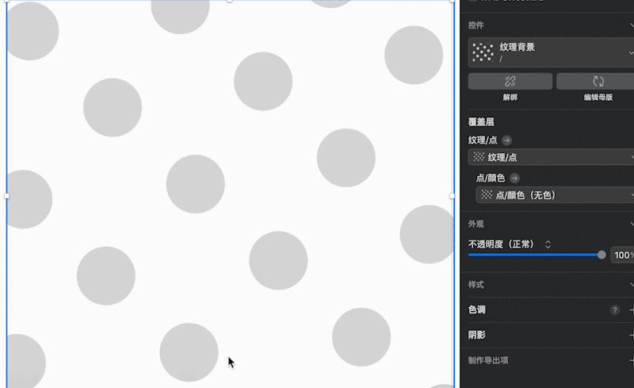
Task: Click the 解绑 label
Action: tap(510, 98)
